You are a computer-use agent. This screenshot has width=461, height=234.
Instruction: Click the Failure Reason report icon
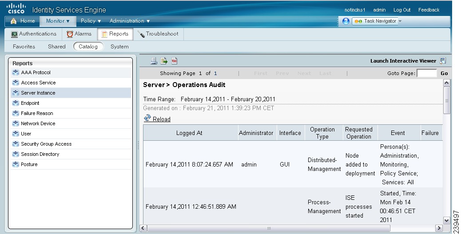(x=16, y=113)
